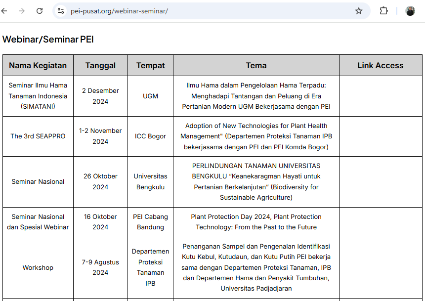Open site information icon in address bar
The height and width of the screenshot is (301, 425).
(61, 11)
